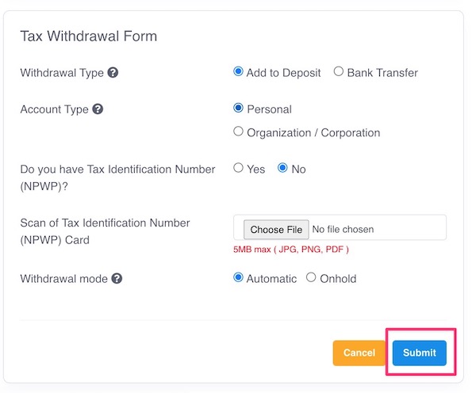Open help icon beside Account Type
The image size is (476, 393).
(98, 109)
